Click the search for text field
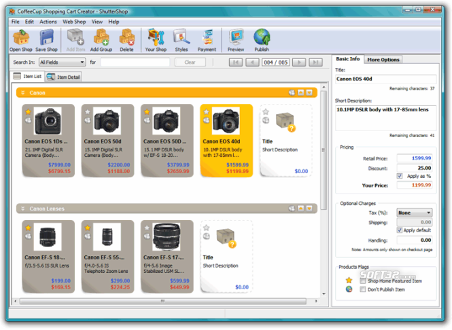This screenshot has height=330, width=452. [x=135, y=62]
